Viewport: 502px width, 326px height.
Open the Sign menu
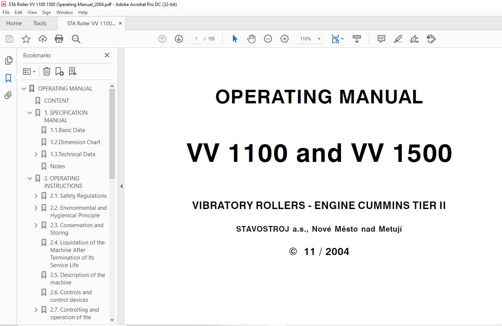(x=46, y=12)
